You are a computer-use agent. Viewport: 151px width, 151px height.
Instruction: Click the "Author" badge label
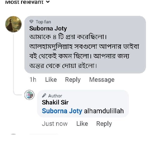click(55, 96)
